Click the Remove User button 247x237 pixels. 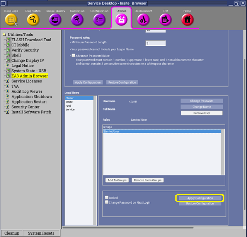201,113
